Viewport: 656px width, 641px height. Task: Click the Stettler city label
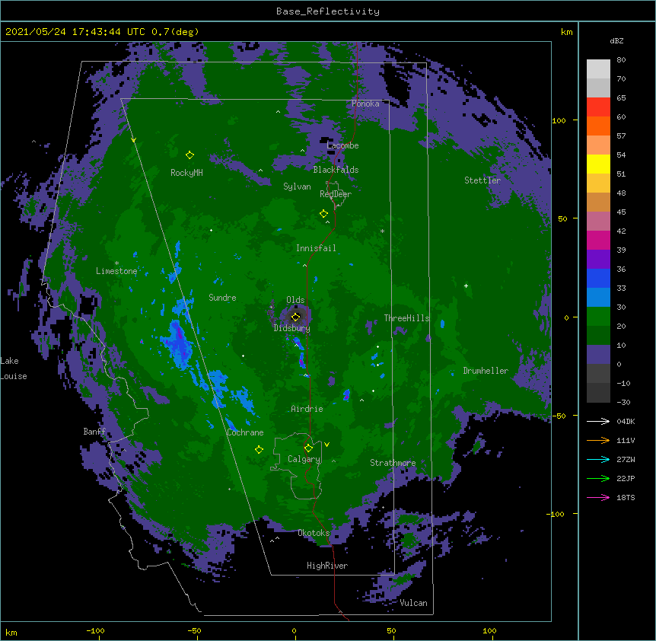pos(482,180)
